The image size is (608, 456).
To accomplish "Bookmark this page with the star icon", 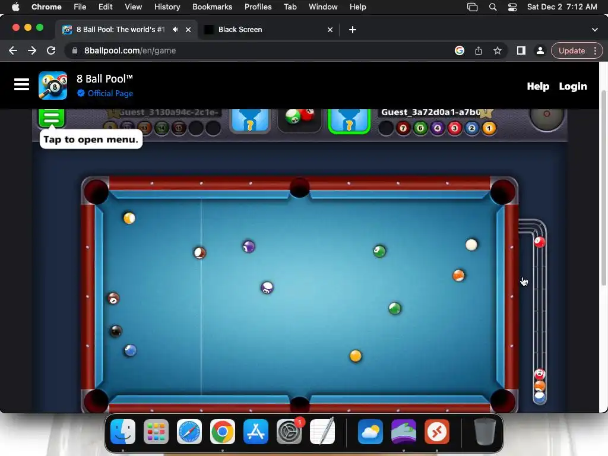I will click(498, 50).
